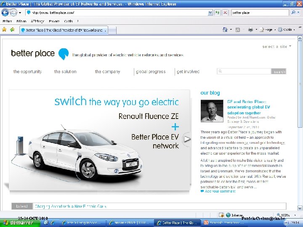
Task: Click the better place logo
Action: [40, 54]
